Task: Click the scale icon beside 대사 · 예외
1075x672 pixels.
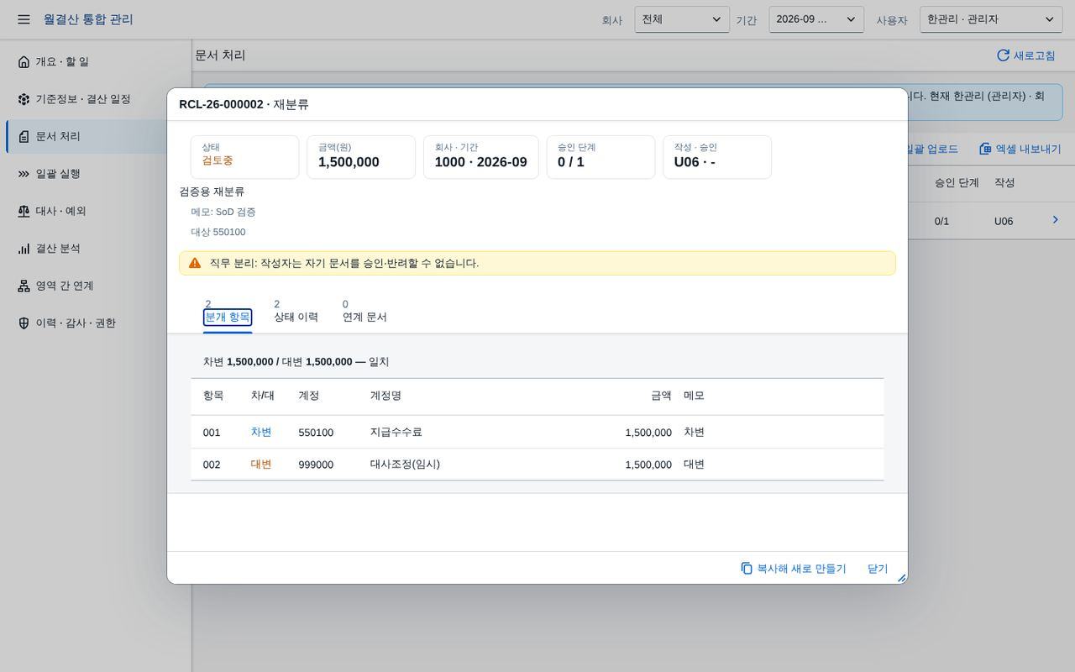Action: (x=24, y=211)
